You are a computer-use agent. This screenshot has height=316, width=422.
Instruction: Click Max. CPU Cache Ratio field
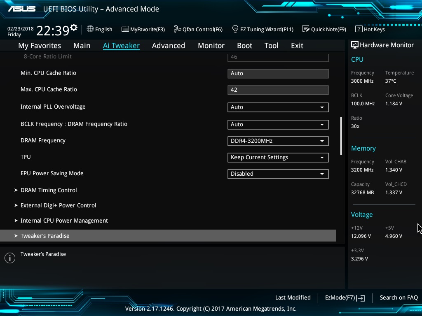tap(278, 90)
